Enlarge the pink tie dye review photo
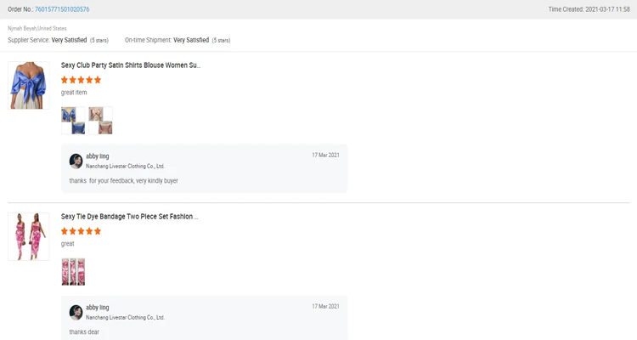 [74, 272]
